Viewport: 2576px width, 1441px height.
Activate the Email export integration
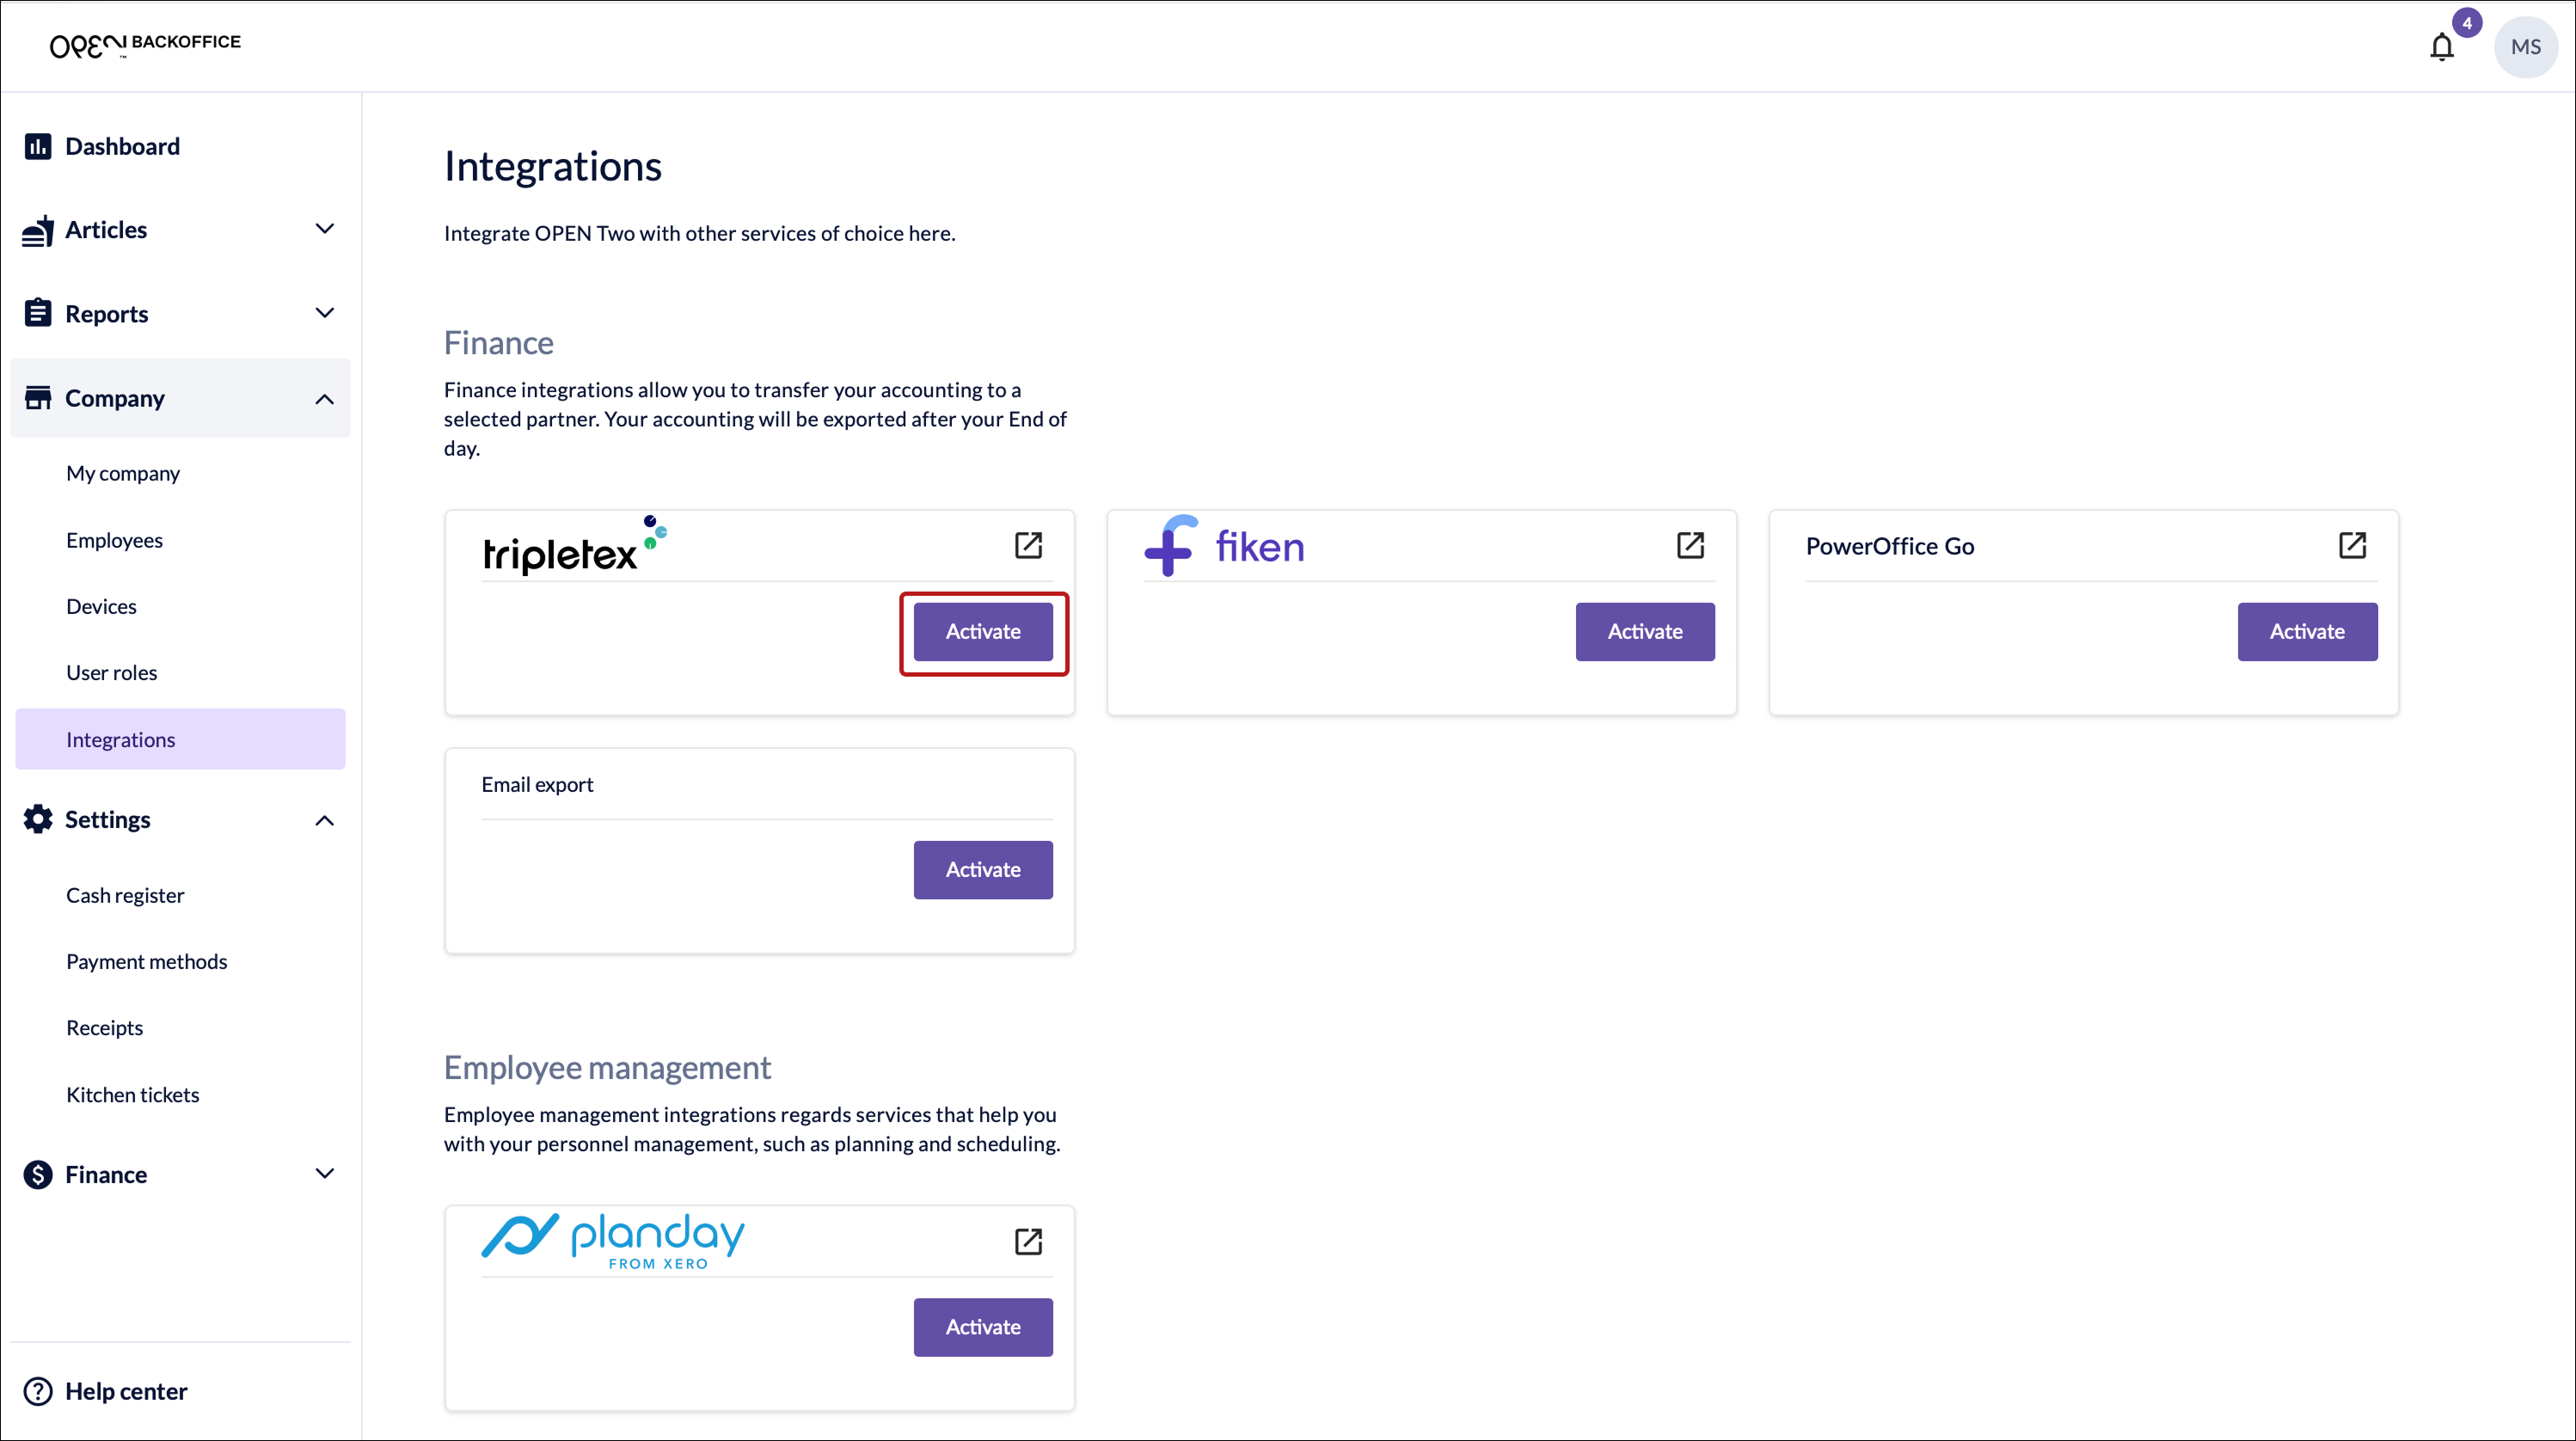click(x=982, y=869)
